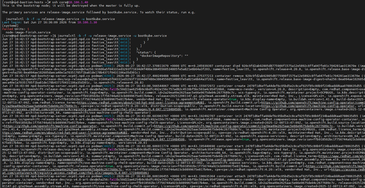Viewport: 365px width, 188px height.
Task: Open license-agreements#UBI link in container init entry
Action: point(65,132)
